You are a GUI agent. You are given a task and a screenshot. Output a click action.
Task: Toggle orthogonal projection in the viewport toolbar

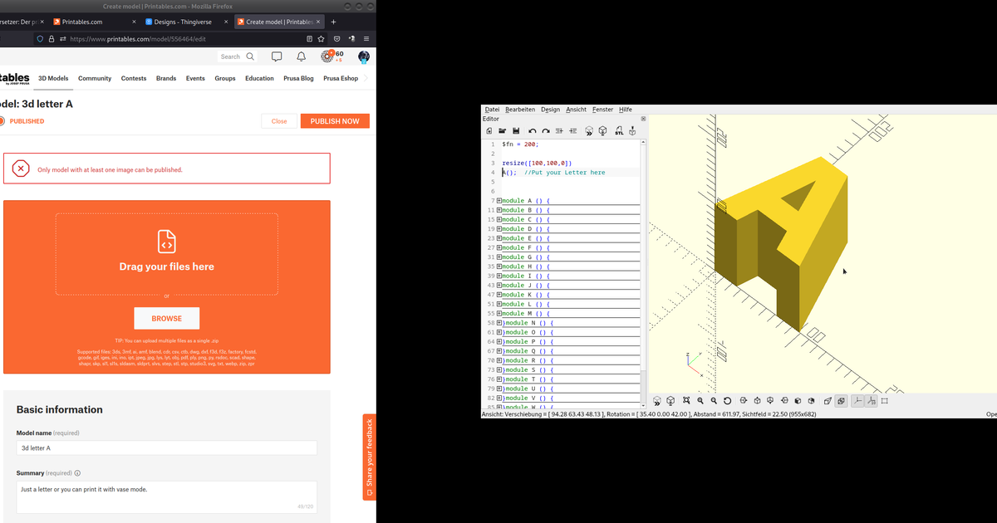[x=841, y=401]
